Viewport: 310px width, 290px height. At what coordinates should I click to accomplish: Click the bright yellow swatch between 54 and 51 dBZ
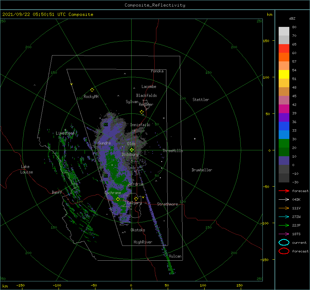tap(284, 74)
